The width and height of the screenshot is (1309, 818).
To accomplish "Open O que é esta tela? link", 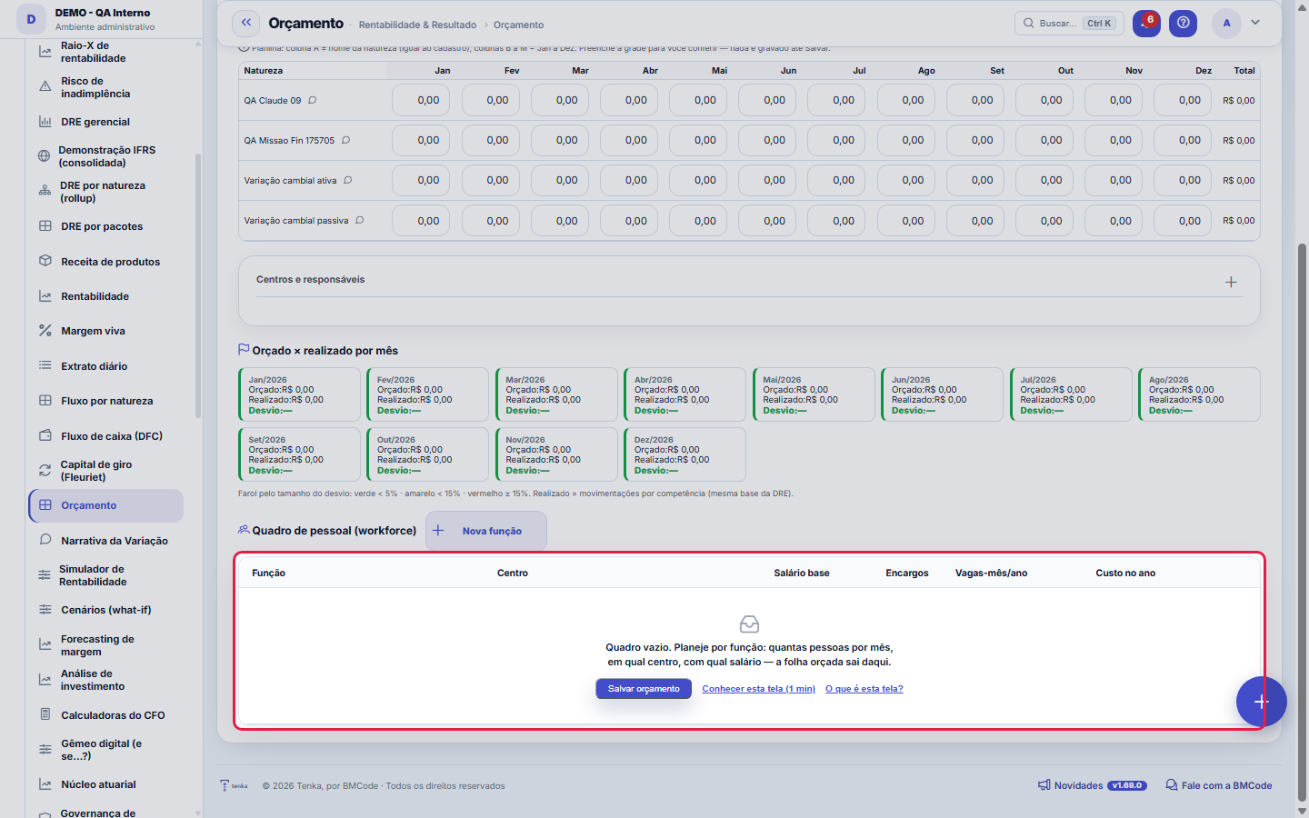I will pyautogui.click(x=864, y=689).
